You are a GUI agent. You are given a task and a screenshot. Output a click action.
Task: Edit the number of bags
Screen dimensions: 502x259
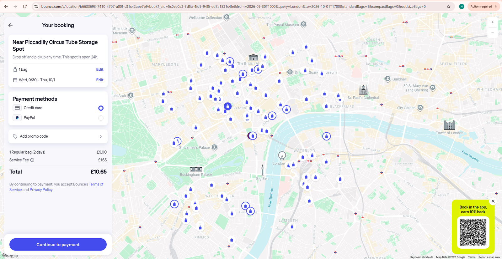(100, 69)
